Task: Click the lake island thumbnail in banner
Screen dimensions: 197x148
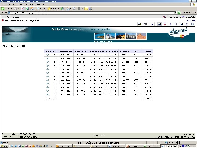Action: (100, 36)
